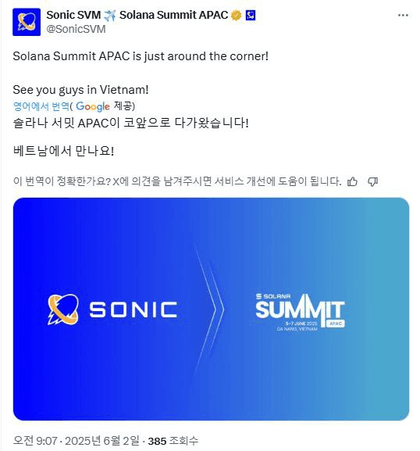Click the 영어에서 번역 translation link
The image size is (420, 451).
41,106
